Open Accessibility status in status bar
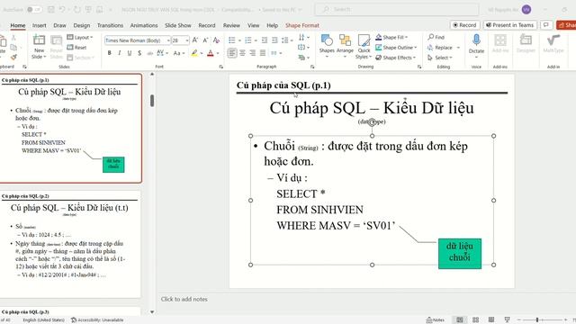 tap(97, 320)
